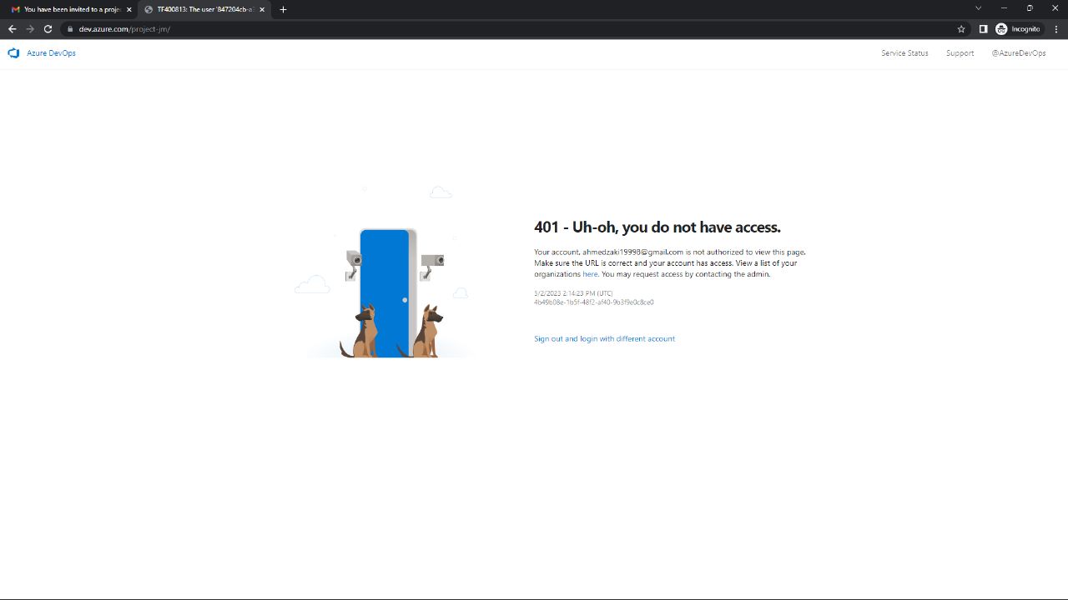Click the address bar URL field
The width and height of the screenshot is (1068, 600).
[x=517, y=28]
